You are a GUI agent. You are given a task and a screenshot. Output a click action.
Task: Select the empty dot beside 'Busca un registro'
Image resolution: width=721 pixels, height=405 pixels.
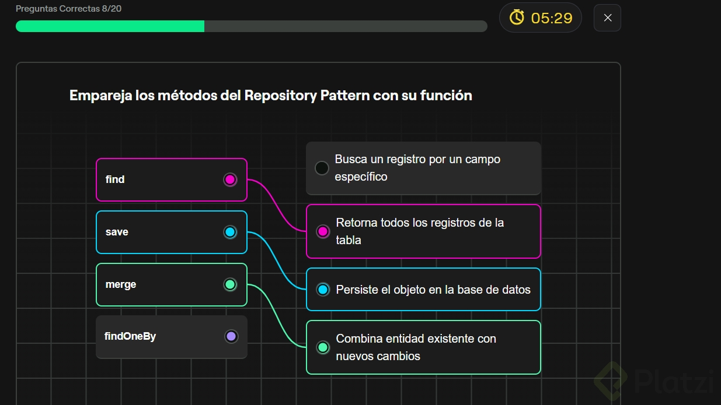pyautogui.click(x=322, y=168)
